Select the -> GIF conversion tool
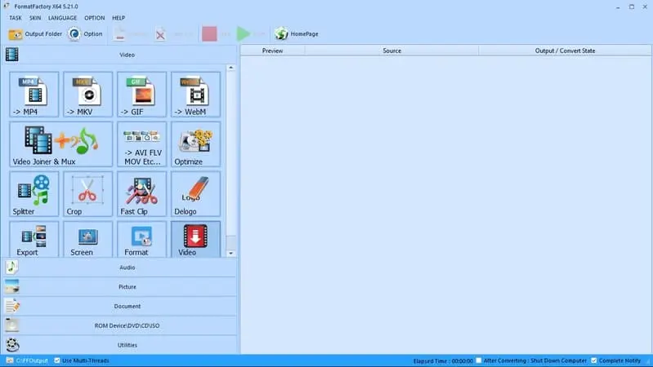The width and height of the screenshot is (653, 367). pyautogui.click(x=141, y=94)
